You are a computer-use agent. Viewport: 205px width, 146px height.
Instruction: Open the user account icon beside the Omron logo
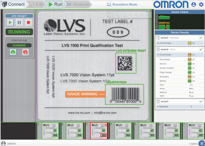point(194,5)
